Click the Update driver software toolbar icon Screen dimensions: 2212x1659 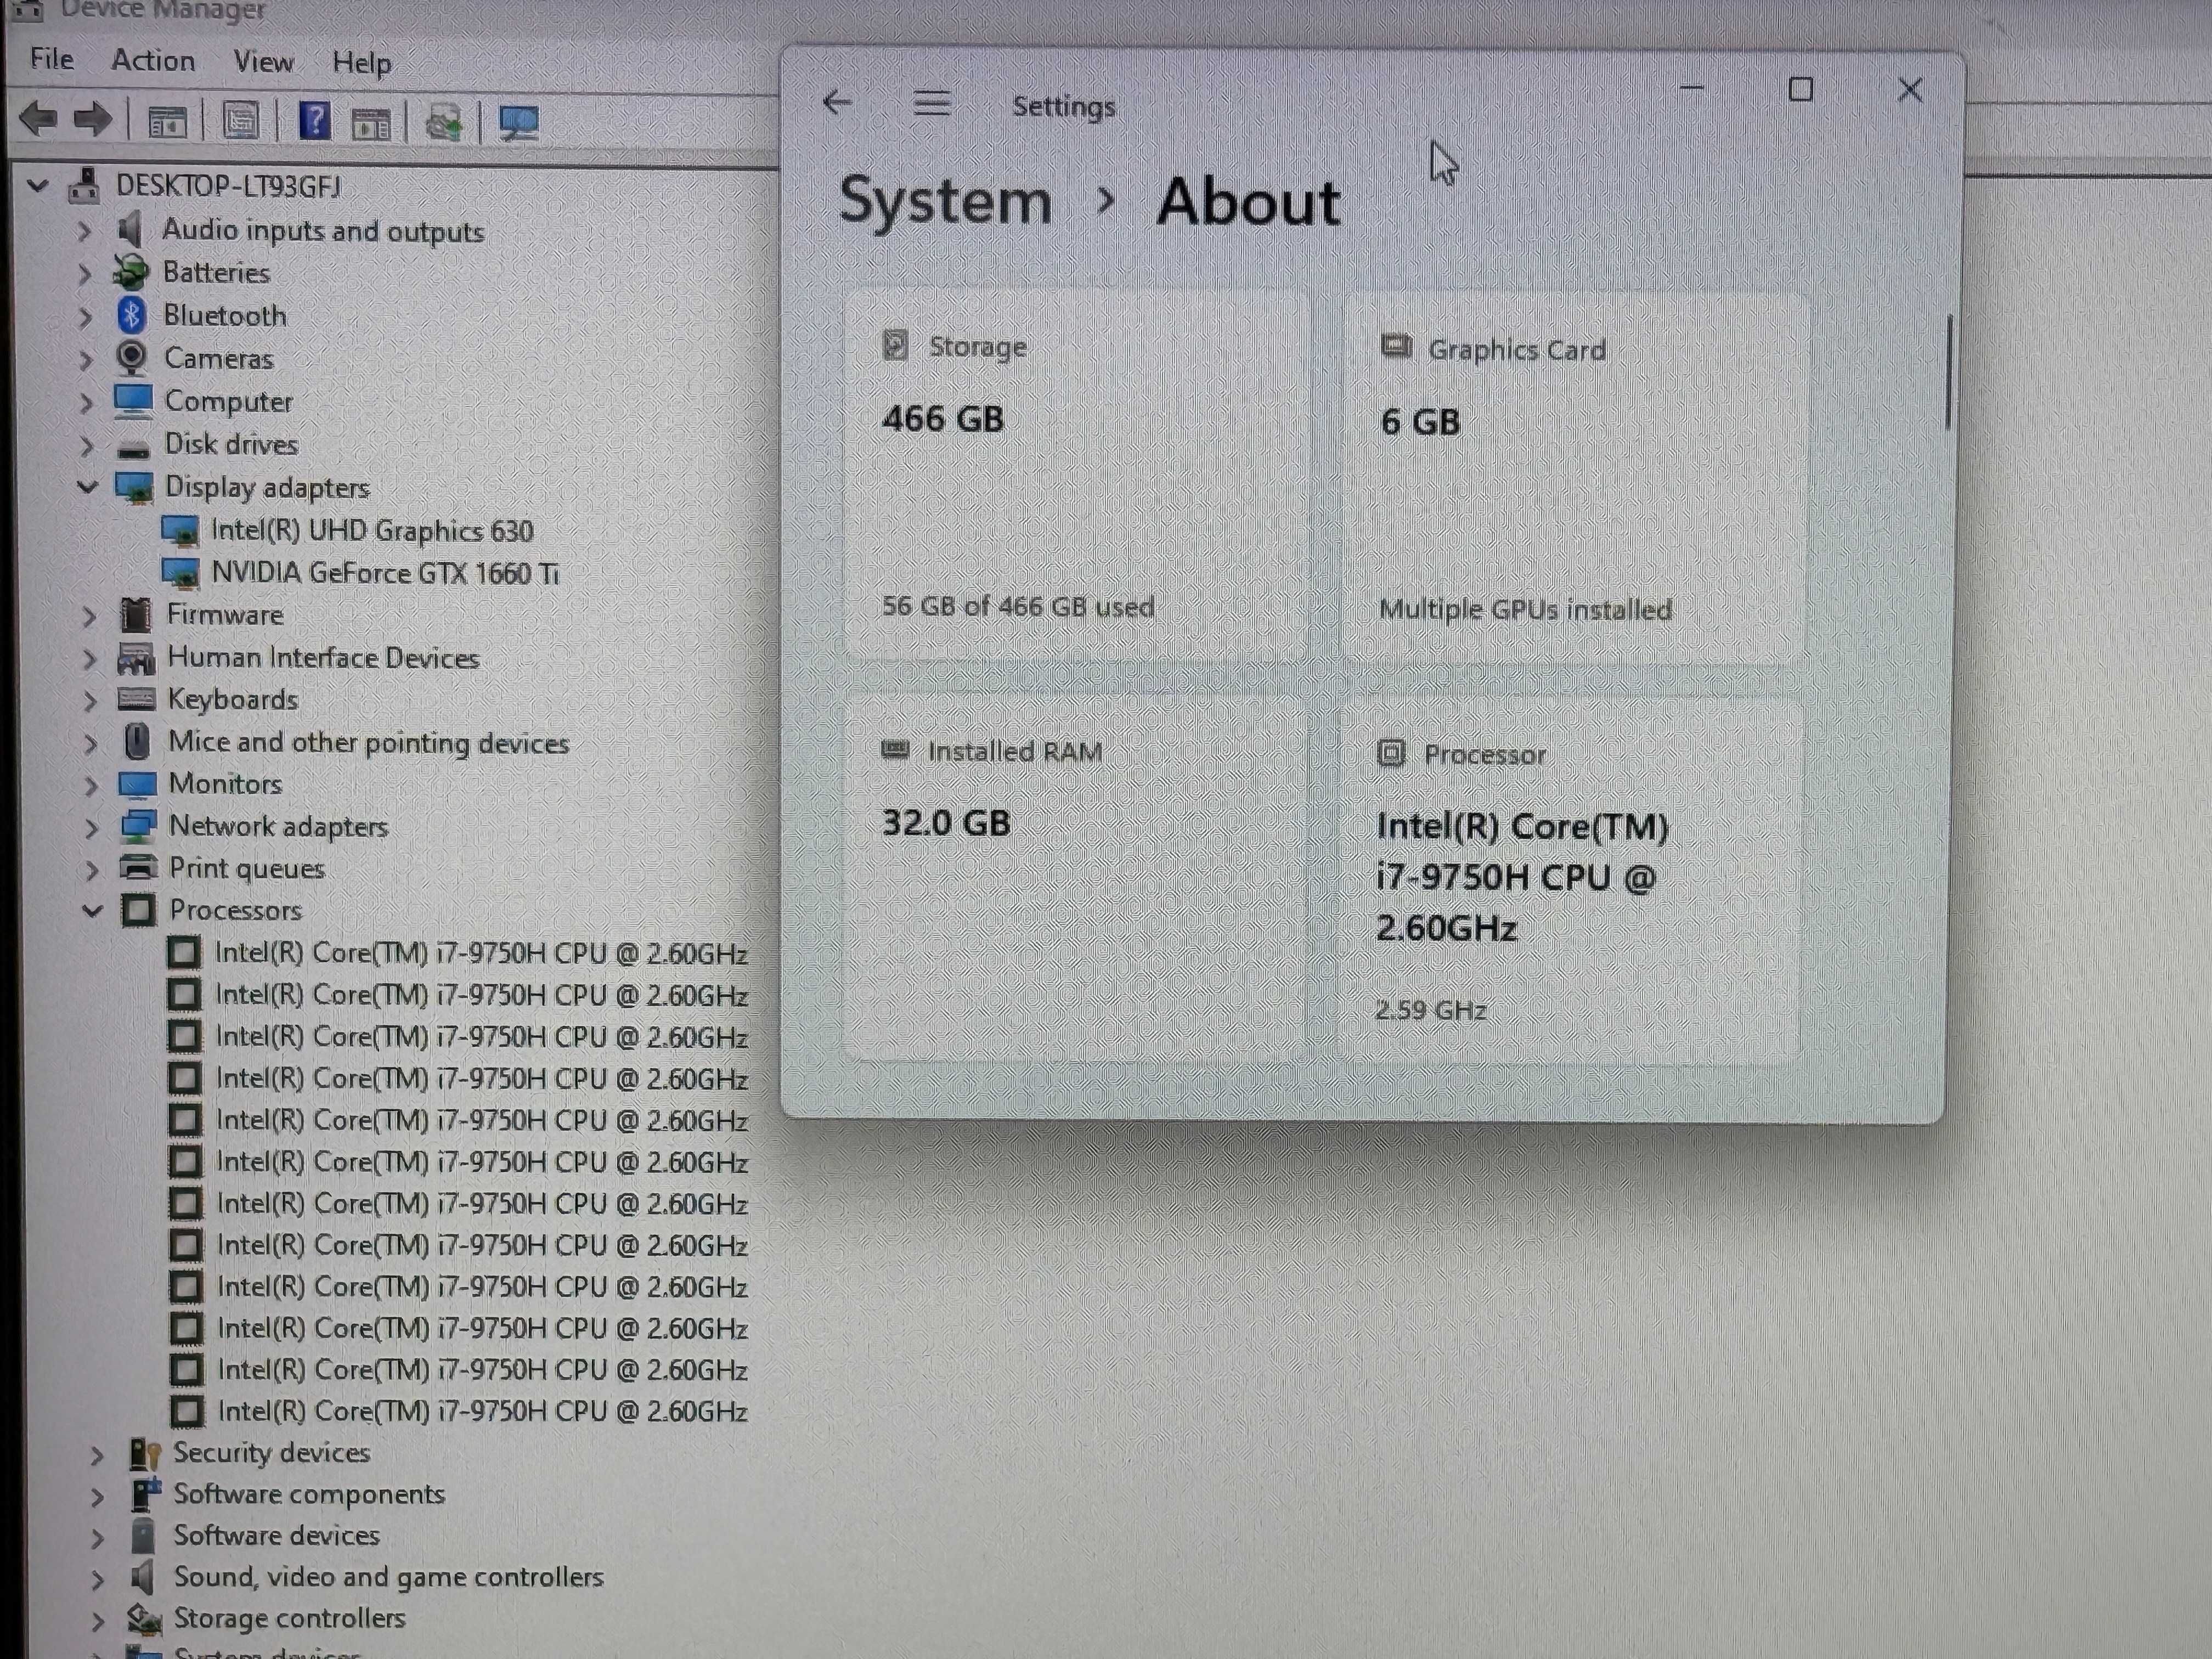(444, 123)
